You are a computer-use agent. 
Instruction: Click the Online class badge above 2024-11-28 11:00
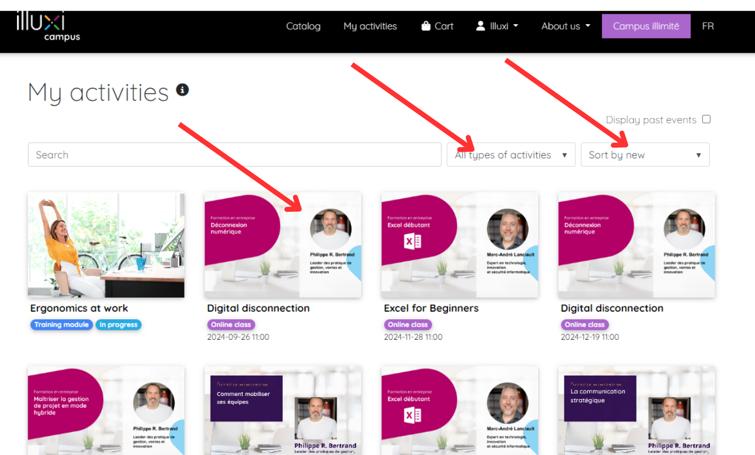point(408,325)
